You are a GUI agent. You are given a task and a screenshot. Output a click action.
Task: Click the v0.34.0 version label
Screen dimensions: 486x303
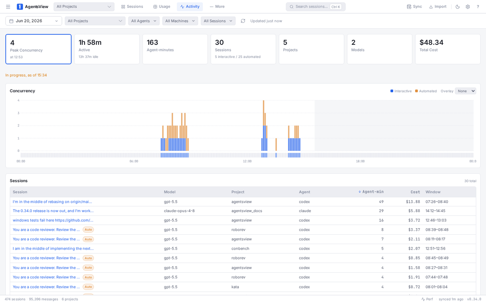[x=474, y=299]
